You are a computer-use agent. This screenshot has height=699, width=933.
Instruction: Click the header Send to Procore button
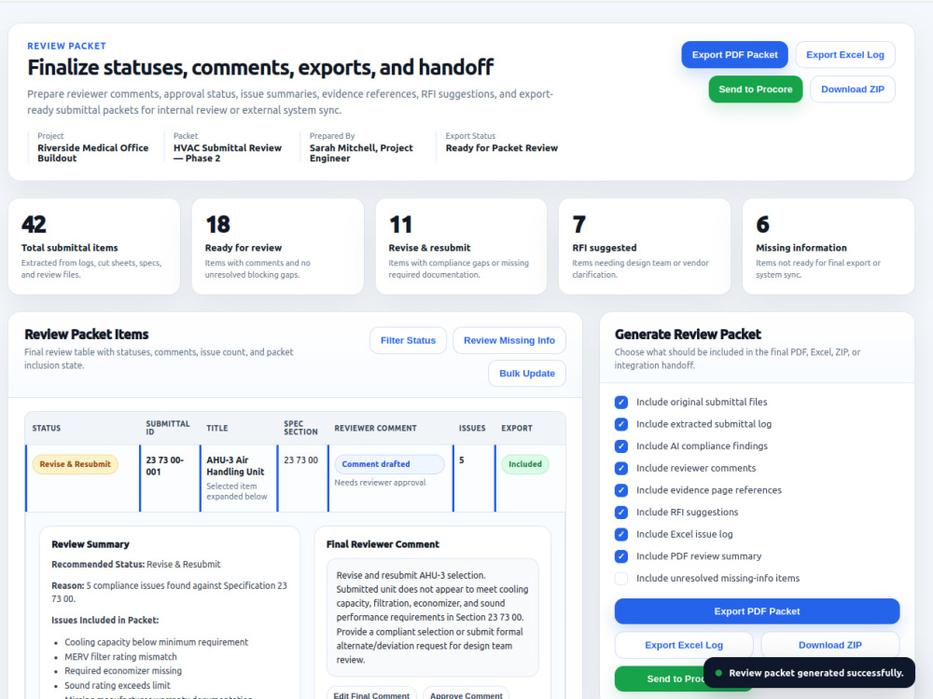pos(755,89)
